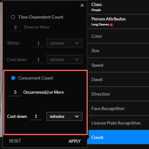Click the 'Within' label
The width and height of the screenshot is (149, 149).
[x=13, y=43]
